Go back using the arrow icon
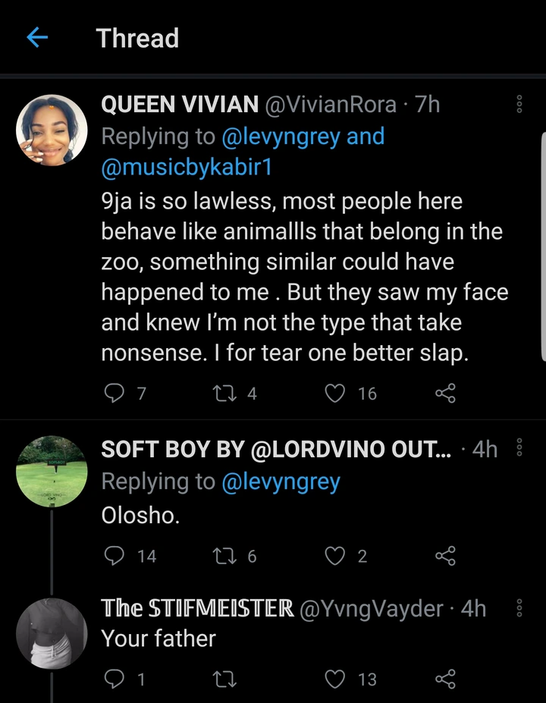 pyautogui.click(x=37, y=38)
